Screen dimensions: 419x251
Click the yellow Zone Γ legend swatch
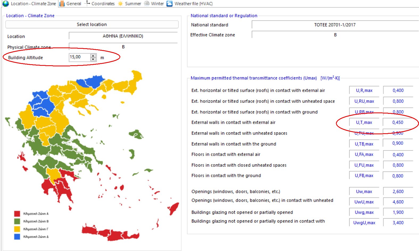(x=17, y=229)
